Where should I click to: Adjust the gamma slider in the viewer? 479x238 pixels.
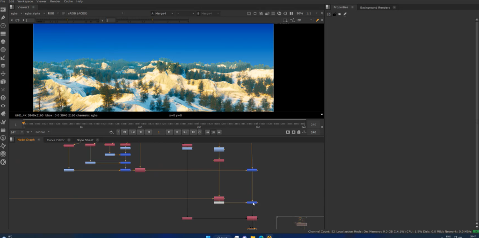152,21
